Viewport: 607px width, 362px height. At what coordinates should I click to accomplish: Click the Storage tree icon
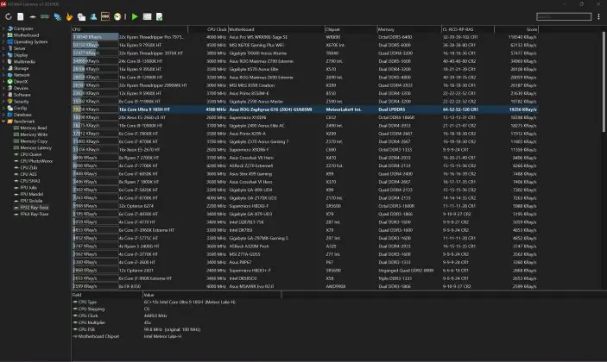point(10,68)
